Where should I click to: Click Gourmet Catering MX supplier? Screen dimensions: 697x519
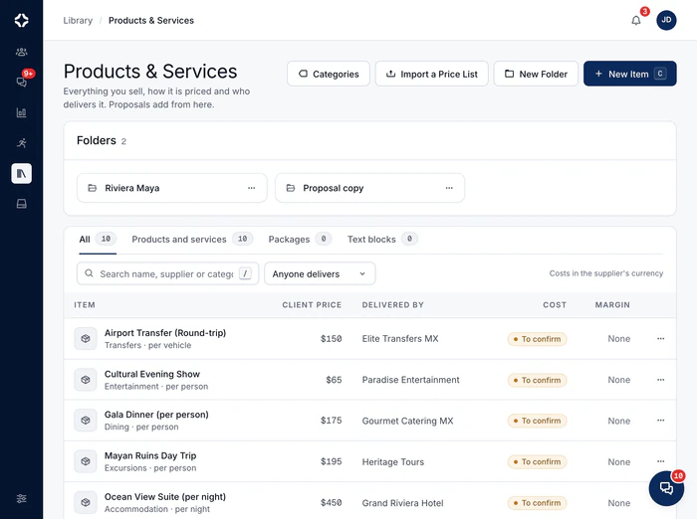[x=407, y=421]
